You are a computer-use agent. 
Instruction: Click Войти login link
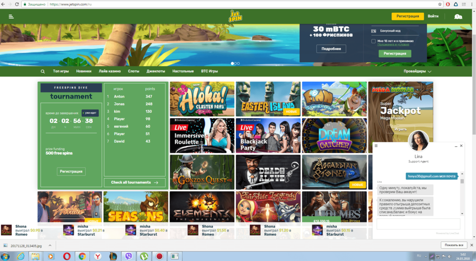[x=433, y=16]
